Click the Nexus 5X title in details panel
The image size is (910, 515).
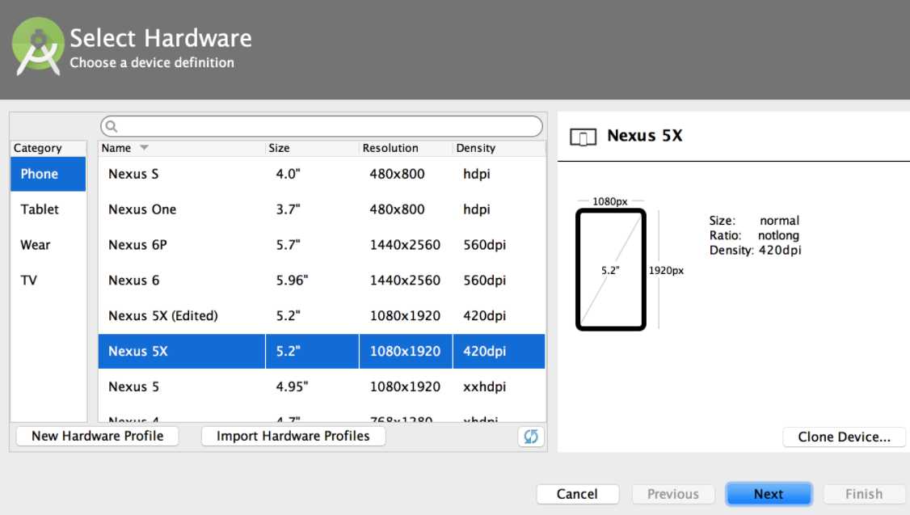(x=645, y=136)
